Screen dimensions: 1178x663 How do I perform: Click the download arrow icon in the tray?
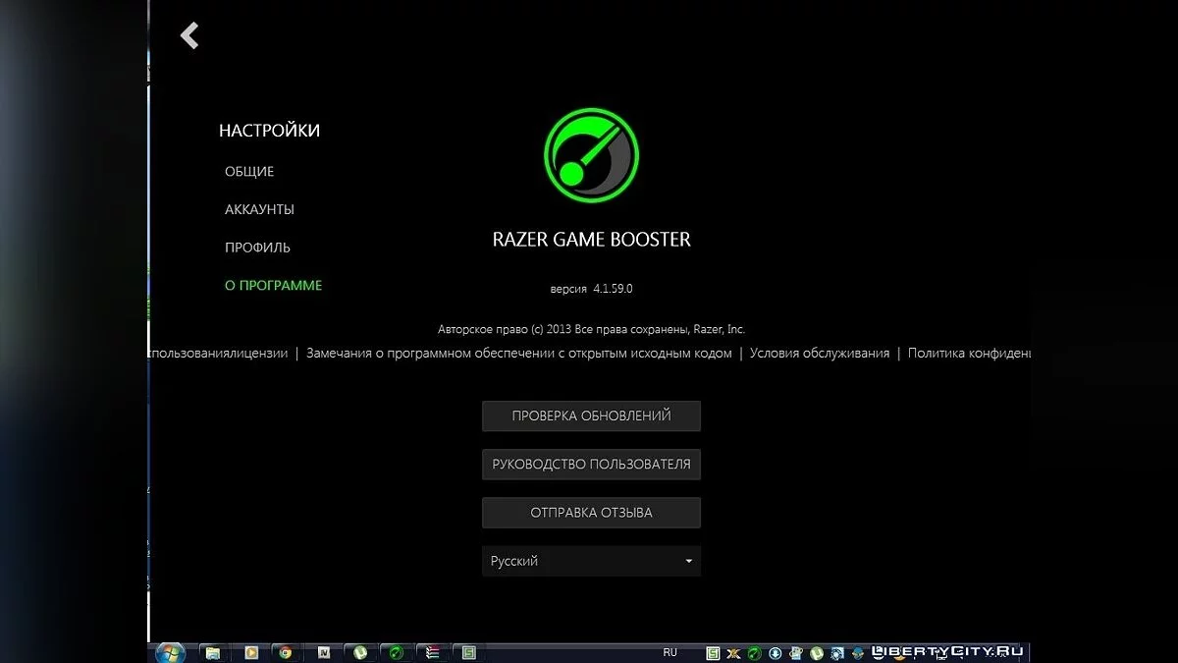tap(775, 652)
